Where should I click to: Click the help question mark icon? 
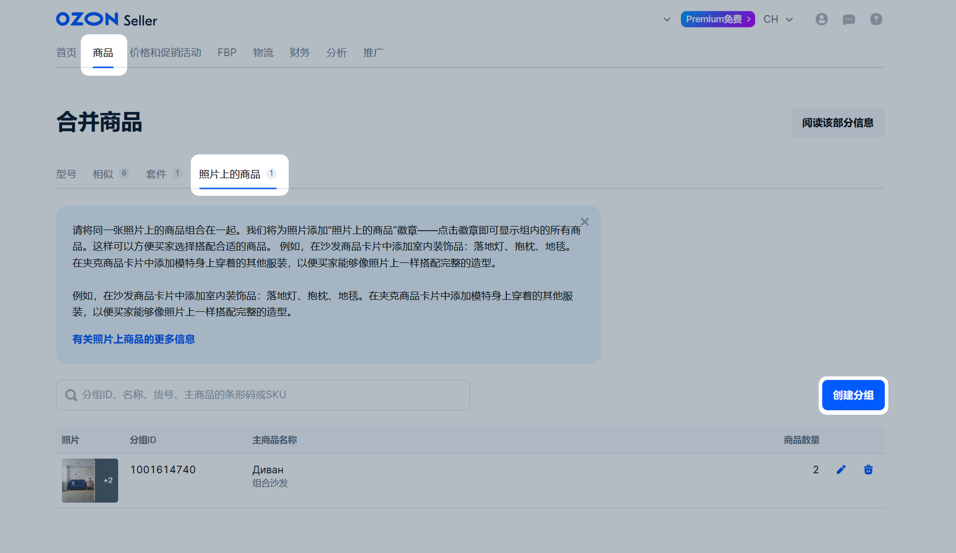tap(876, 19)
